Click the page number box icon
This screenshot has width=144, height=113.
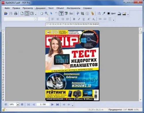tap(87, 14)
